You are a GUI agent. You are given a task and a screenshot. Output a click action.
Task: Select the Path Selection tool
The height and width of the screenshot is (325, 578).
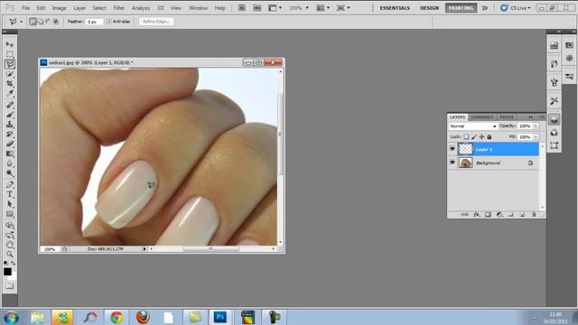coord(10,204)
